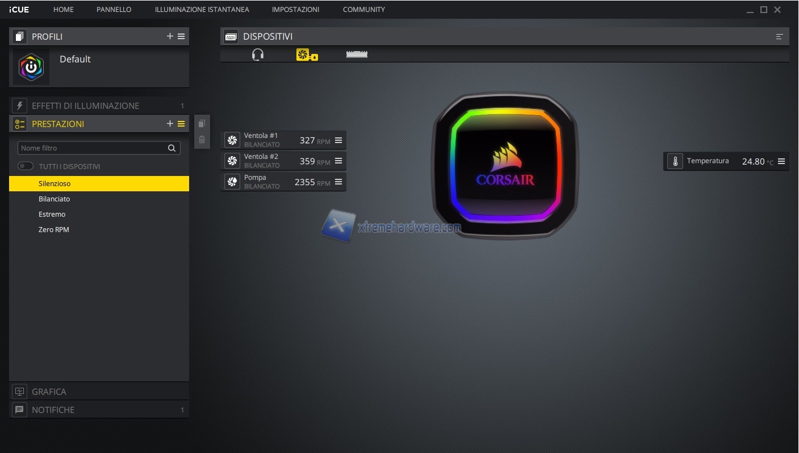Select the memory RAM device icon

pyautogui.click(x=357, y=54)
